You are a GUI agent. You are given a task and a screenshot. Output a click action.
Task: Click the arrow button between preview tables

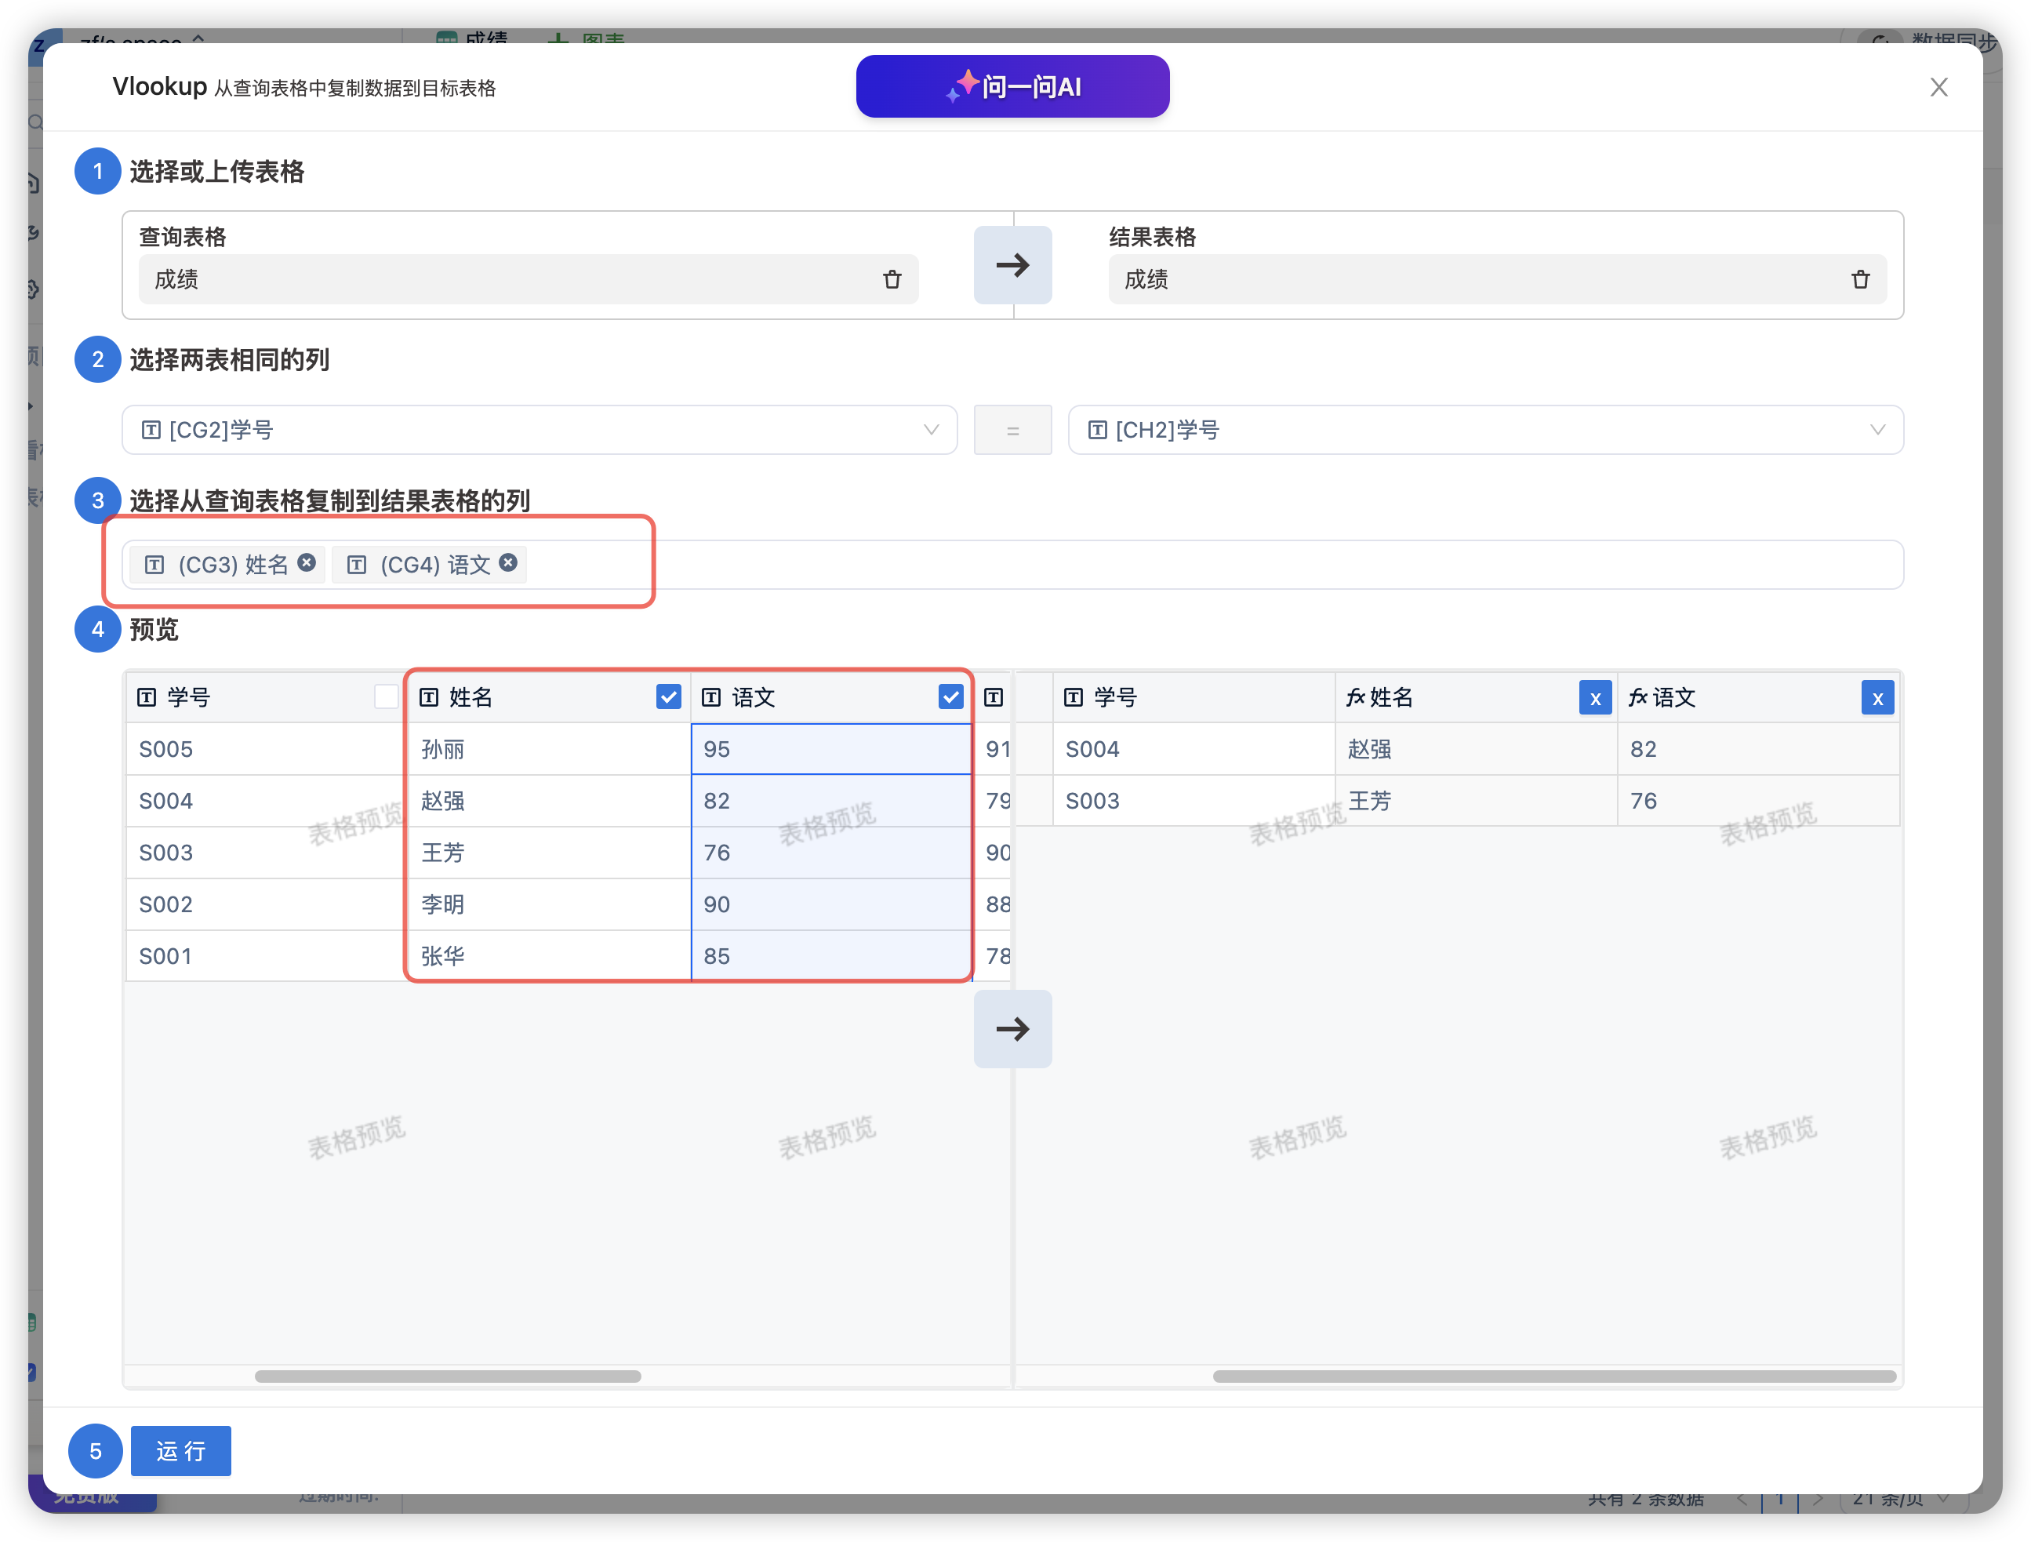coord(1012,1028)
